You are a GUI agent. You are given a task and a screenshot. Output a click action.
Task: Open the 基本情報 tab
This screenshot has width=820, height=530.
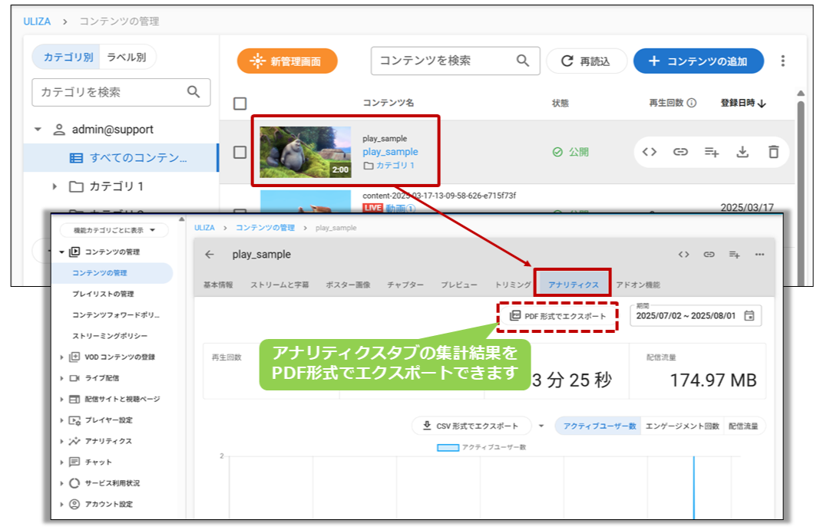click(x=218, y=285)
